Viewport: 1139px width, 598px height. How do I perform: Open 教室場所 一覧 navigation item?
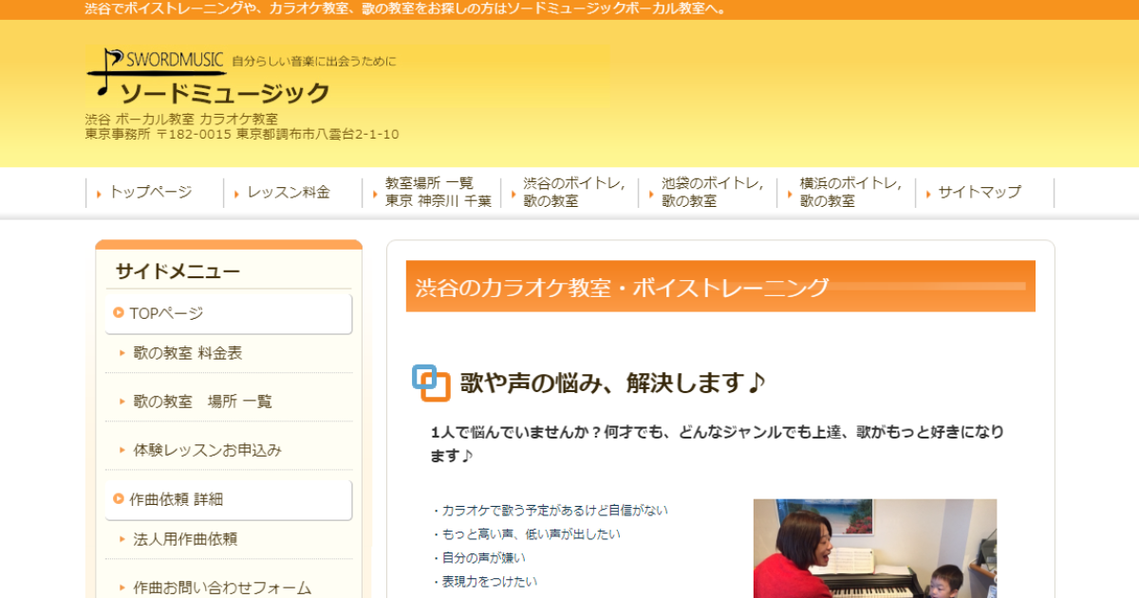pyautogui.click(x=438, y=192)
